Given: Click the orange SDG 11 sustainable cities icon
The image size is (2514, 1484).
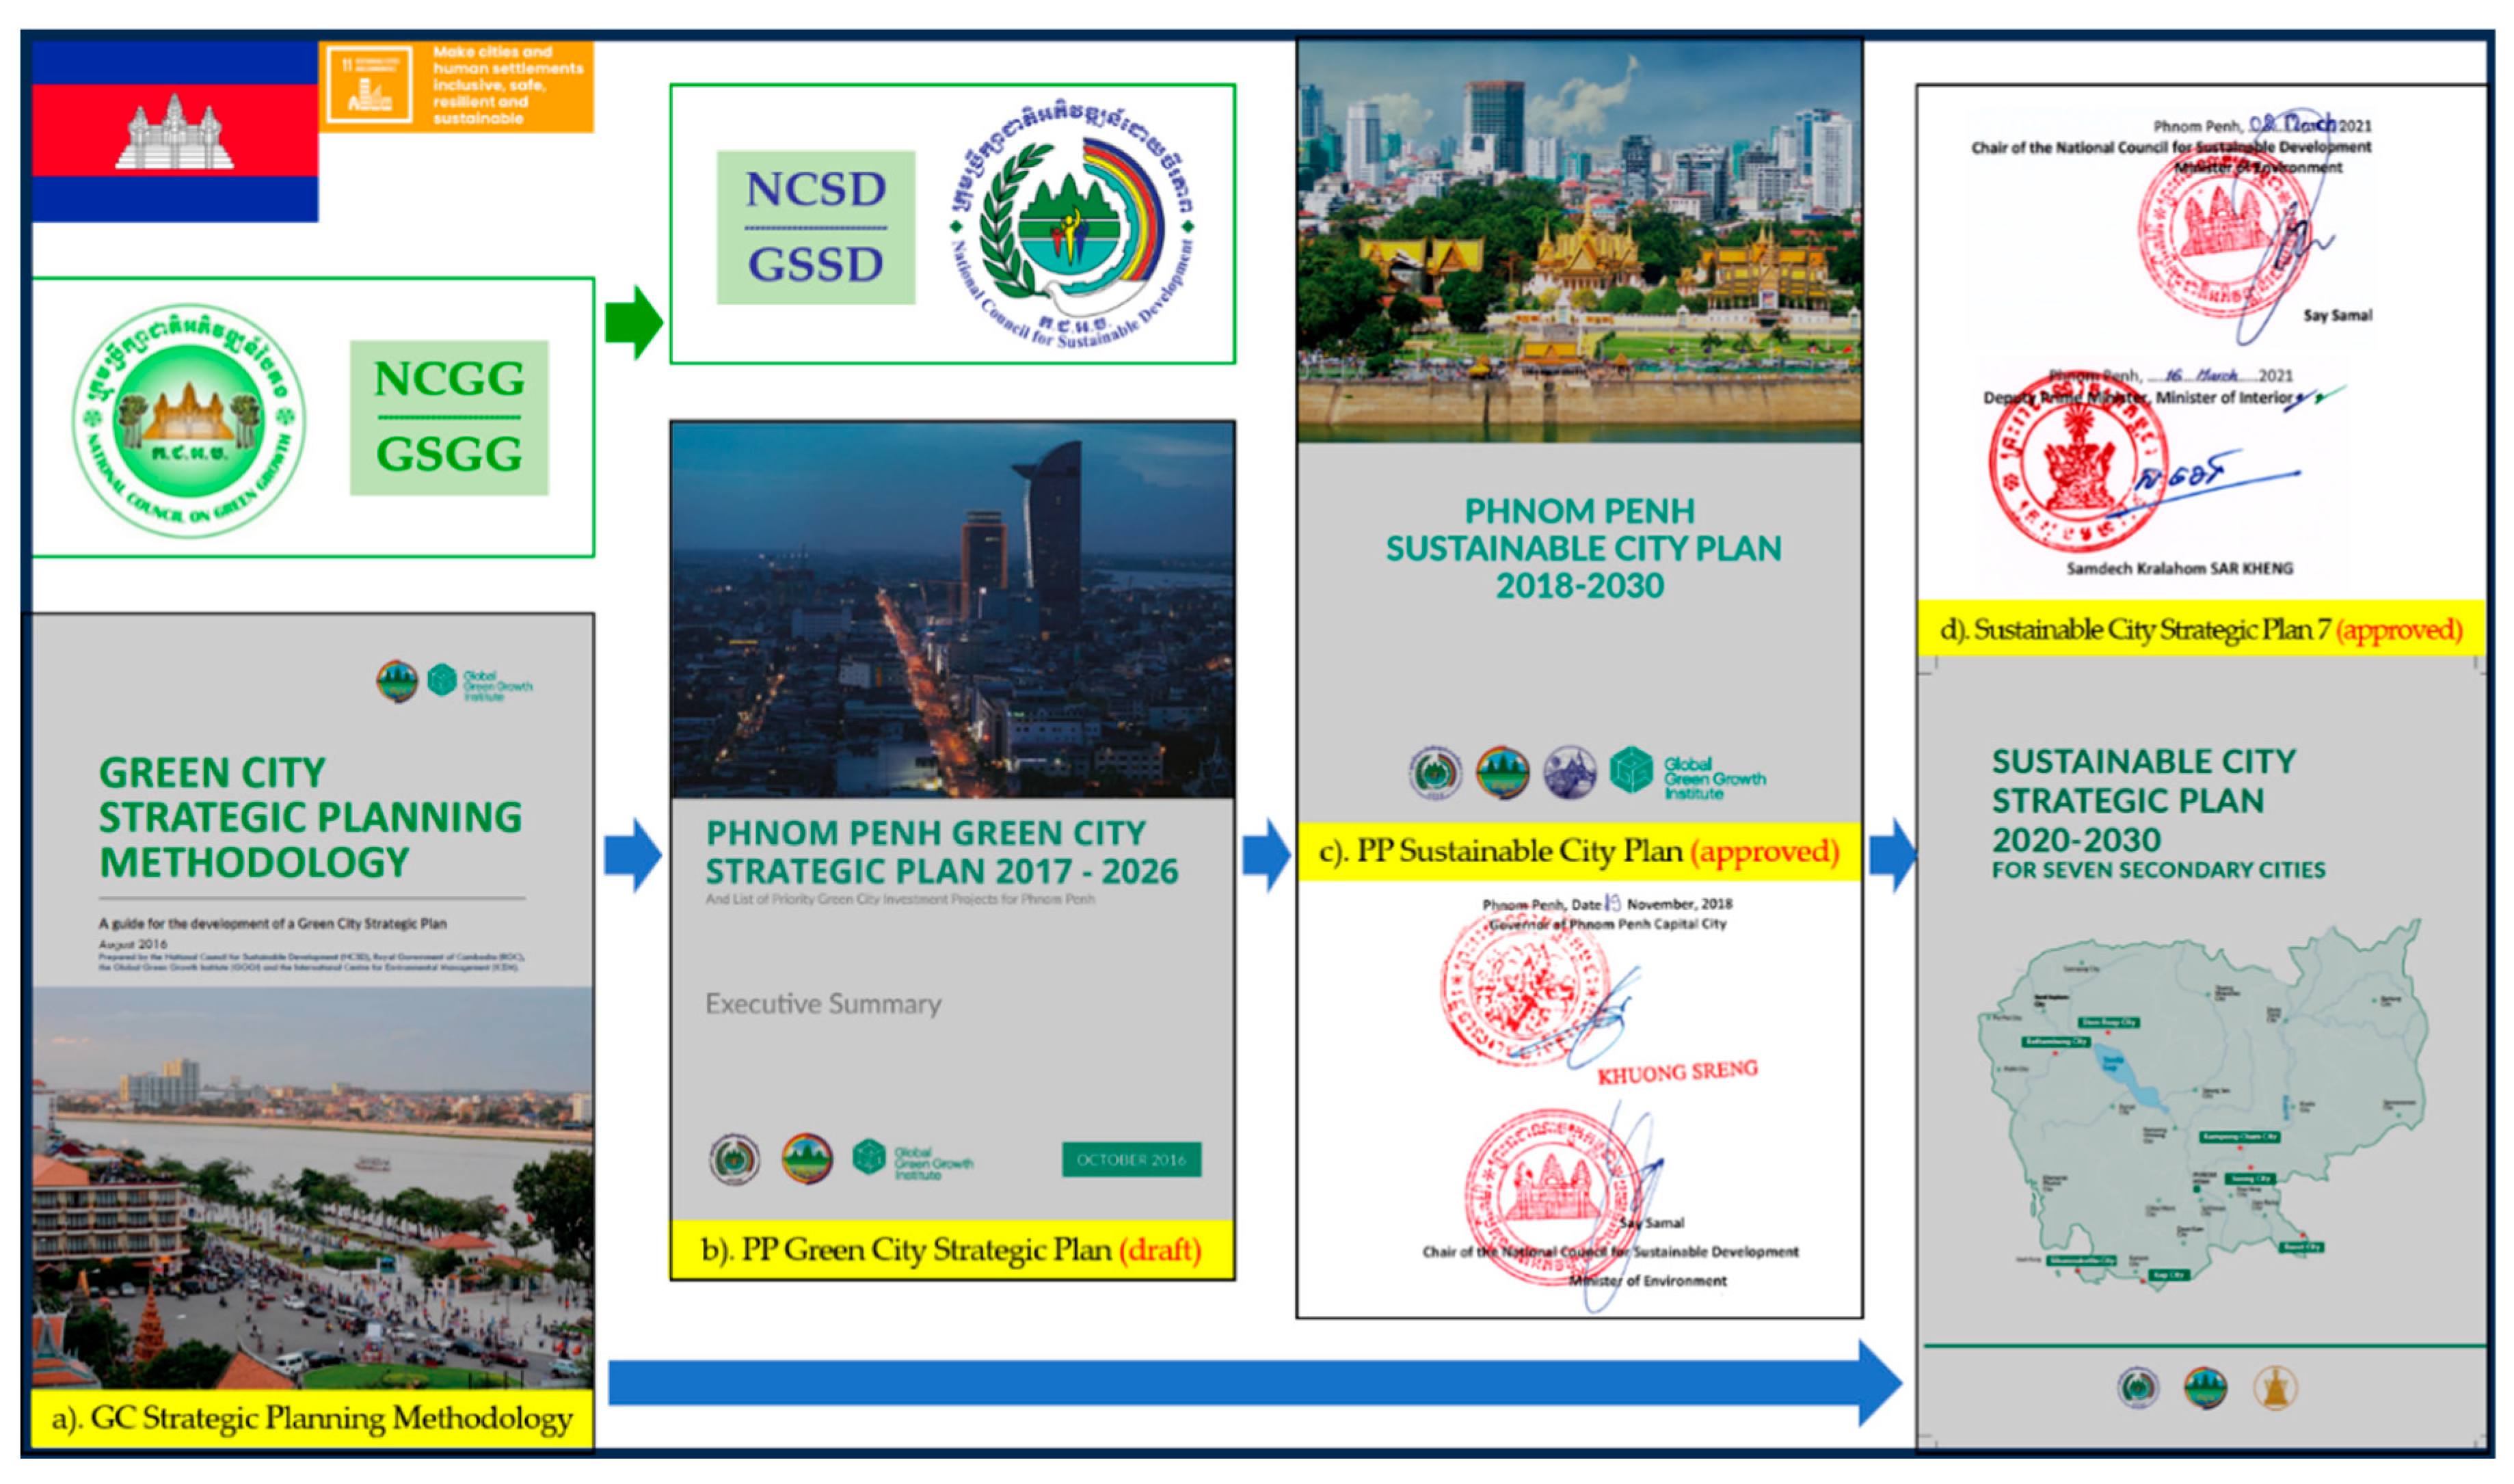Looking at the screenshot, I should click(369, 85).
